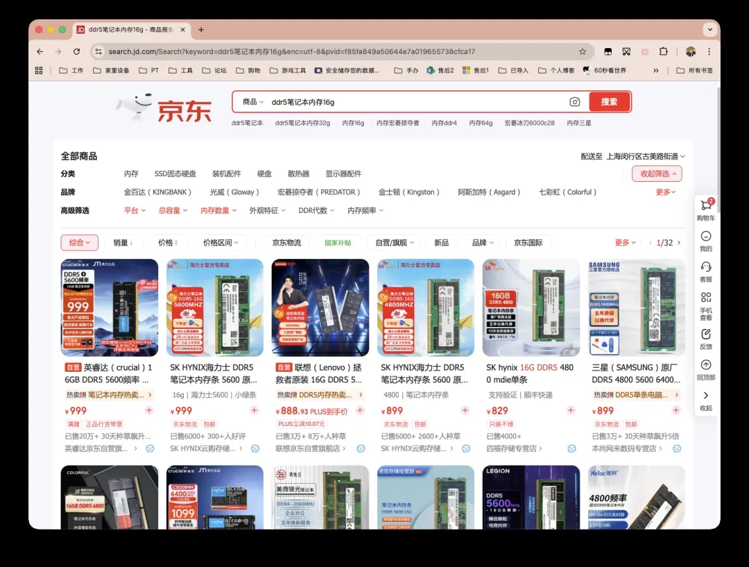
Task: Open the browser extensions puzzle icon
Action: [x=663, y=51]
